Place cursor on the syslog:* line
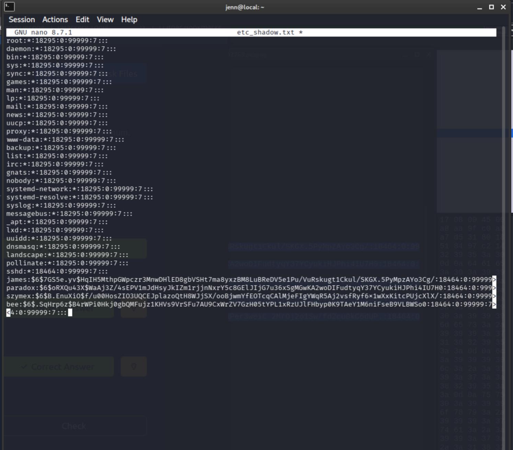 click(61, 205)
